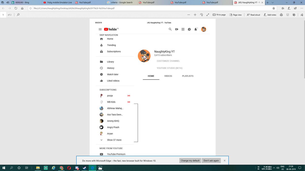305x171 pixels.
Task: Click Change my default button
Action: (x=190, y=161)
